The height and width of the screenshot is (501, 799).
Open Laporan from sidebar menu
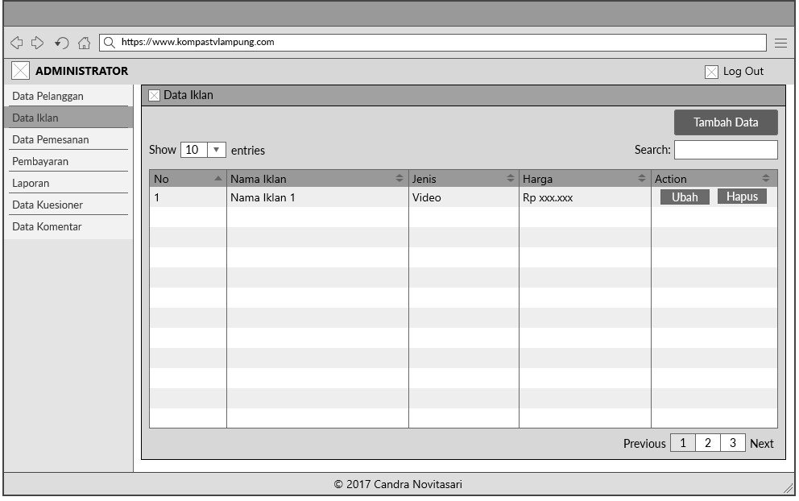(x=31, y=183)
